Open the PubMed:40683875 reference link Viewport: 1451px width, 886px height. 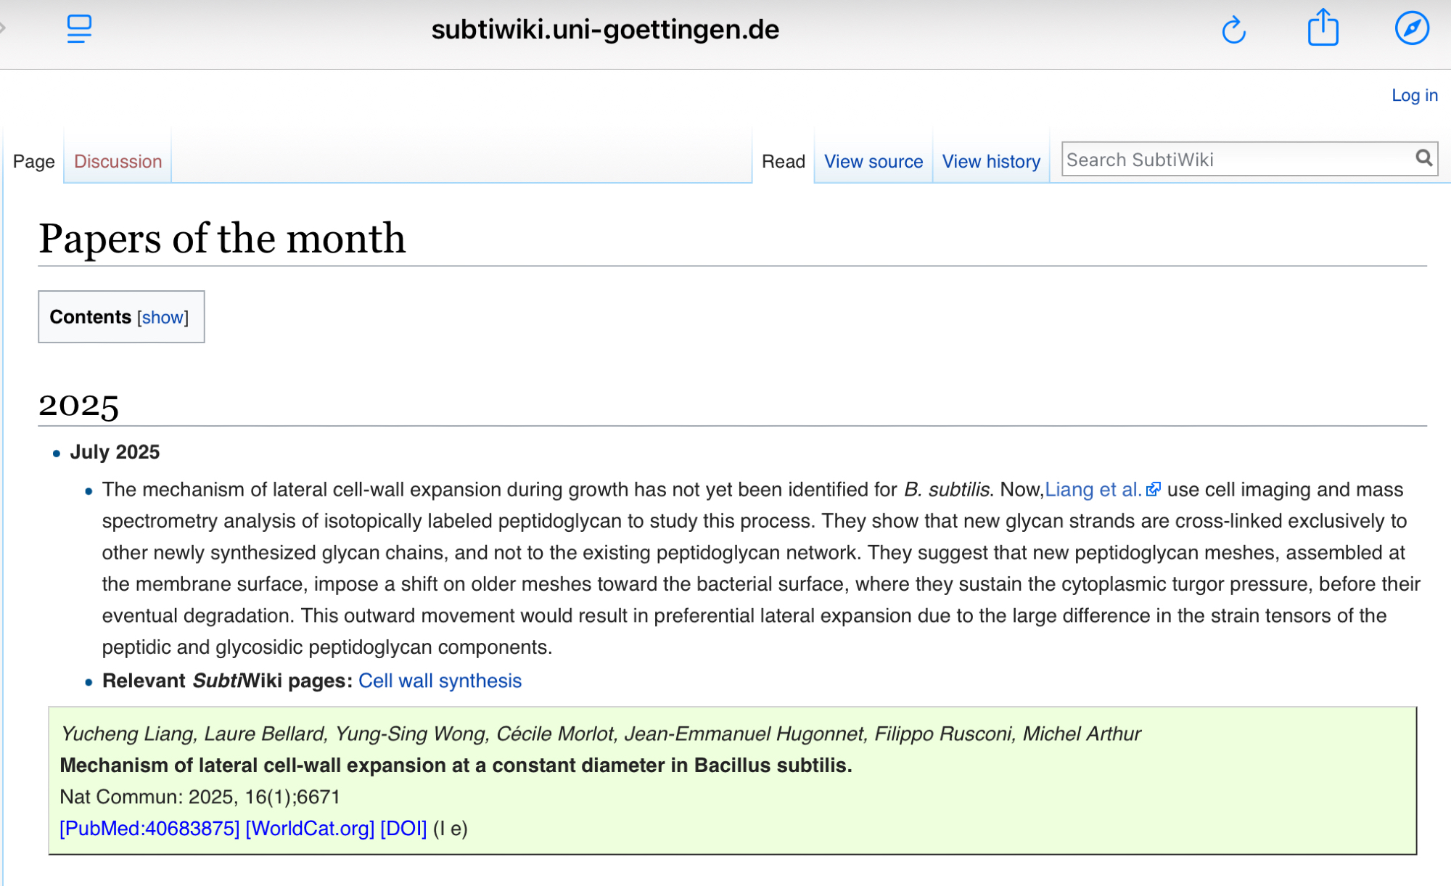149,829
